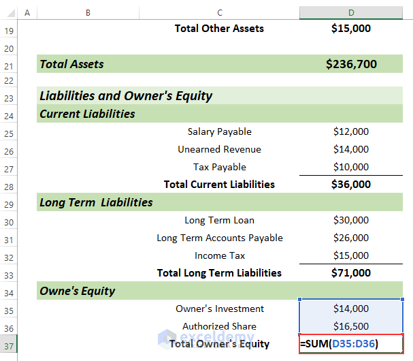
Task: Select the Unearned Revenue amount cell
Action: coord(351,150)
